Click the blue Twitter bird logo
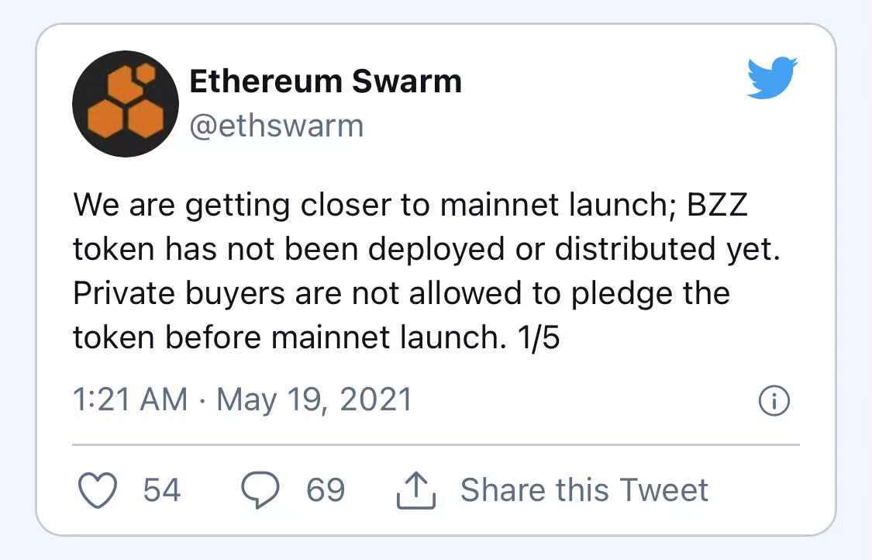This screenshot has height=560, width=872. (772, 78)
